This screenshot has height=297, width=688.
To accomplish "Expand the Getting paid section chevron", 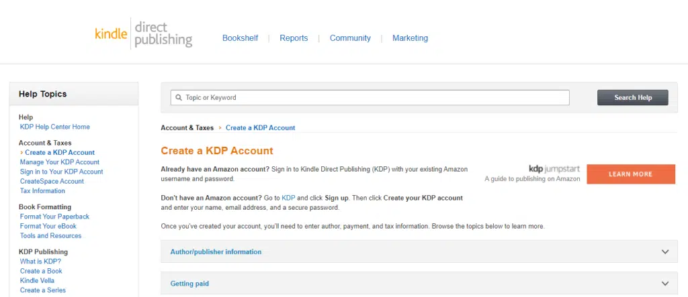I will 665,284.
